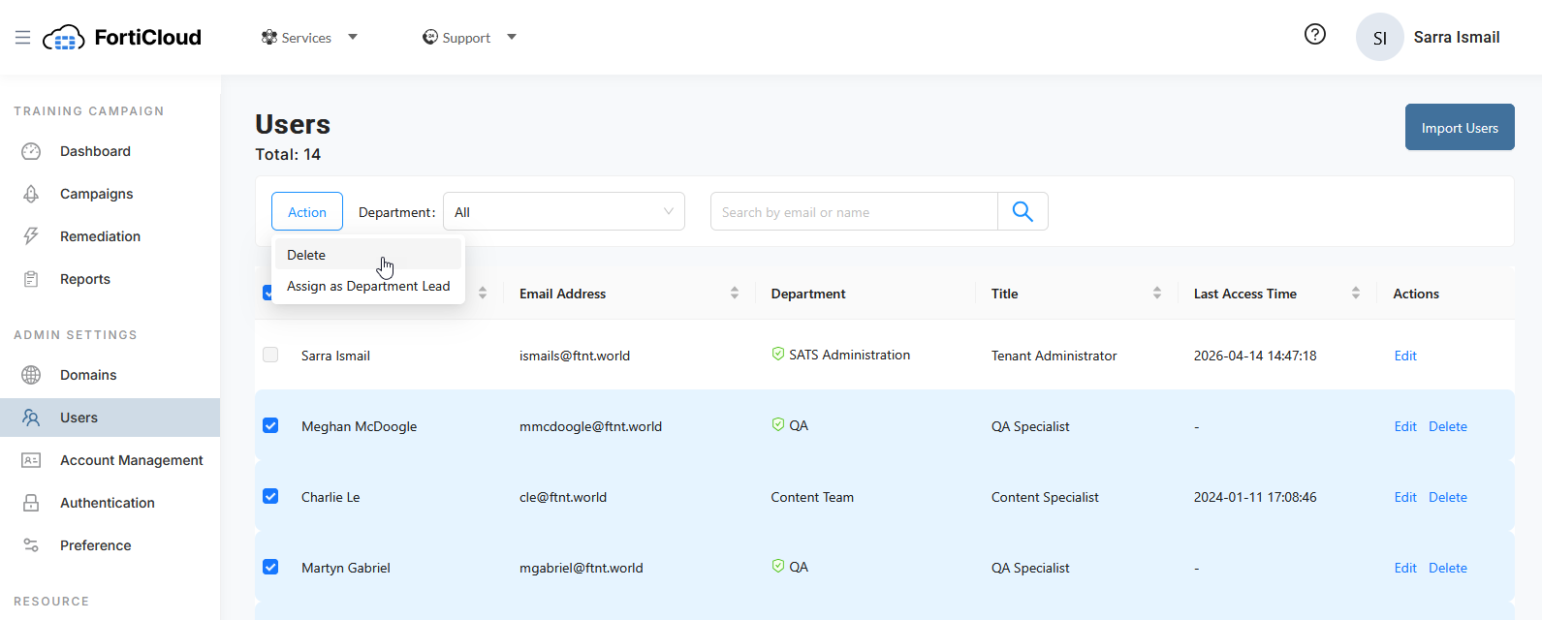
Task: Click the Services gear icon
Action: [x=269, y=38]
